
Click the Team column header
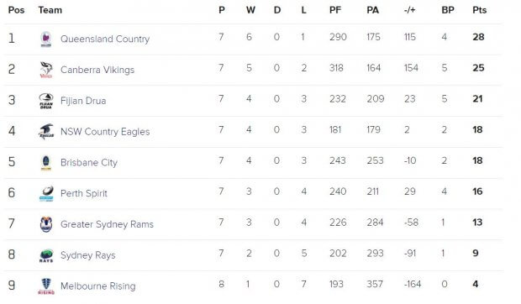[50, 10]
